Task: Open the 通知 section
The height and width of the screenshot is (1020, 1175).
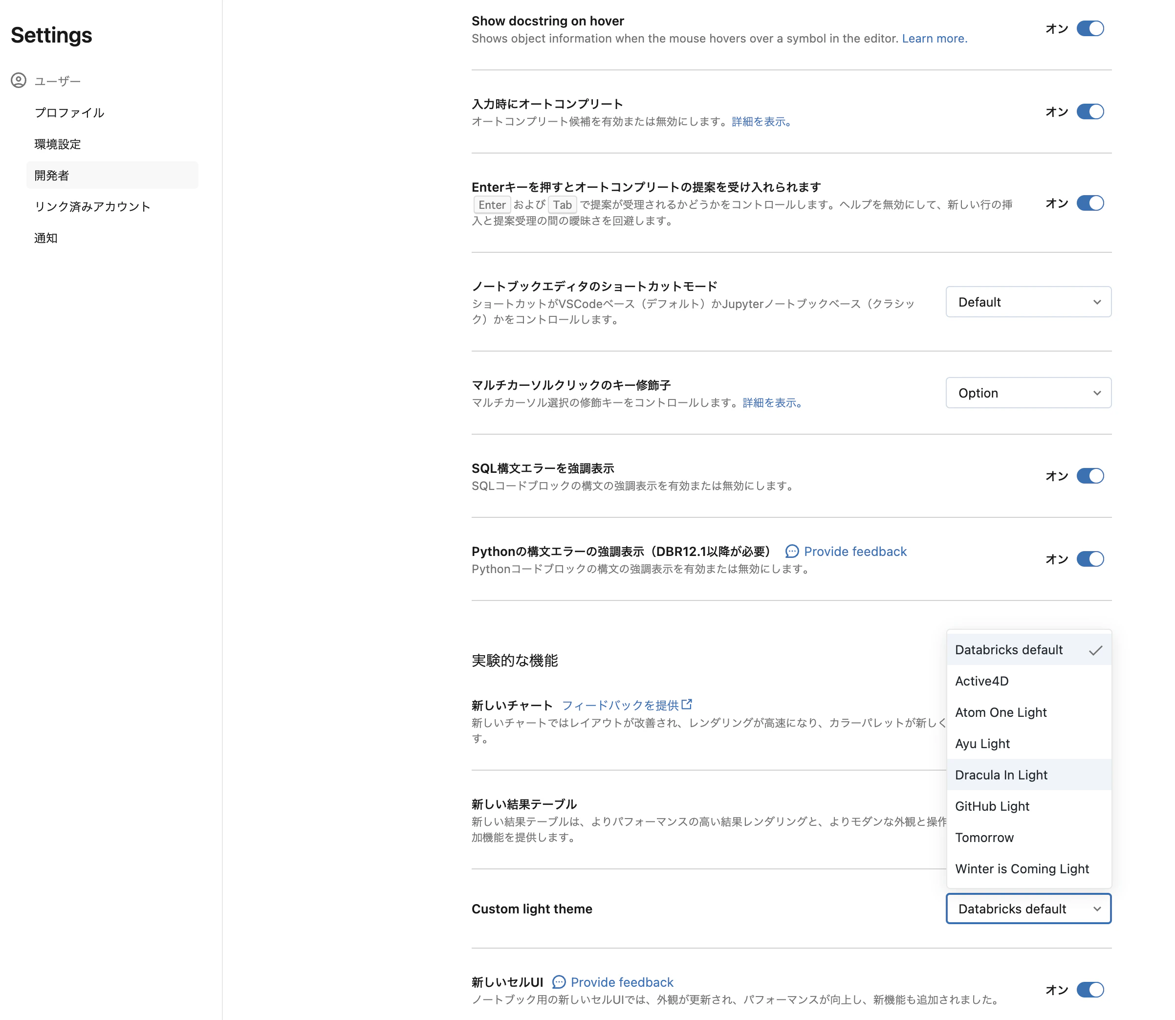Action: coord(45,238)
